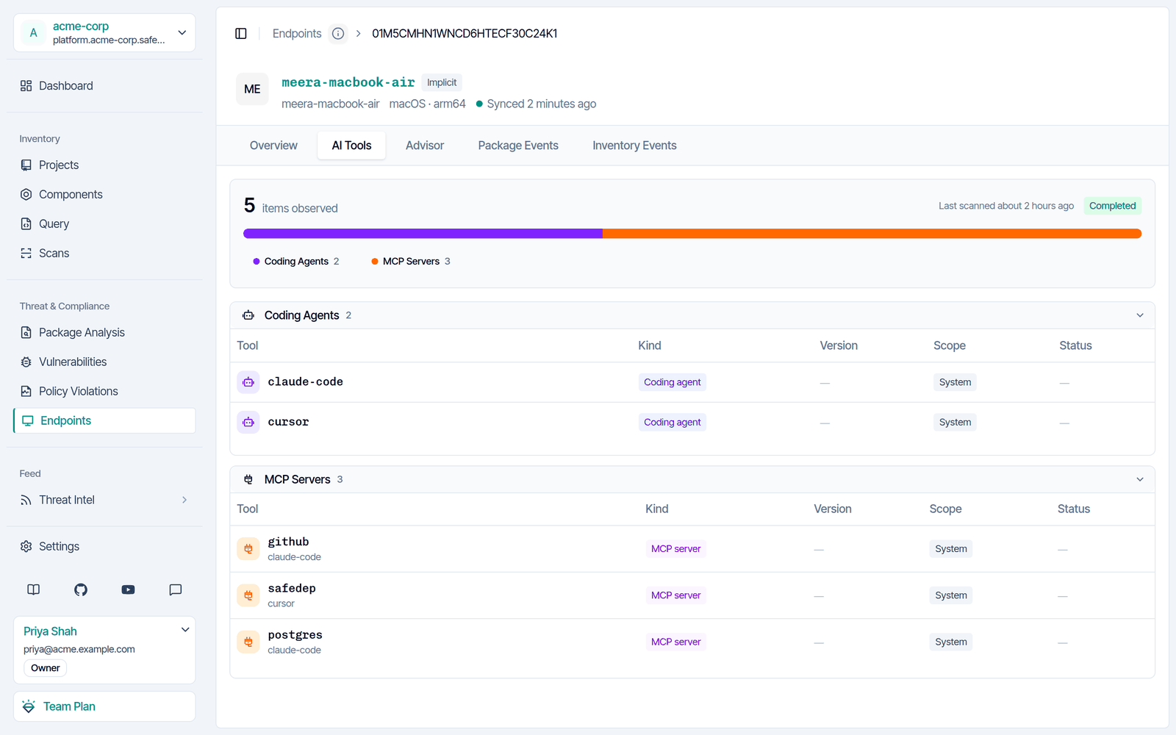Open Settings in the sidebar
Screen dimensions: 1176x735
pyautogui.click(x=104, y=547)
